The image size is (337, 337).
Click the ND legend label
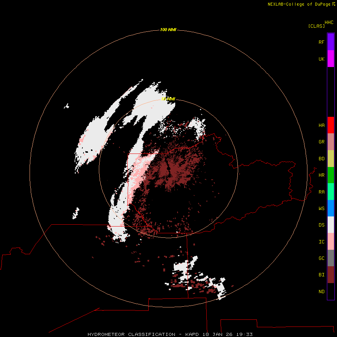pos(321,292)
